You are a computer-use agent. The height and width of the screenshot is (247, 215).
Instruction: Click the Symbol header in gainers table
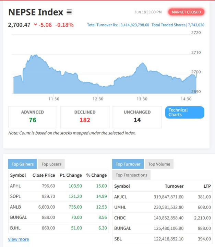[18, 175]
